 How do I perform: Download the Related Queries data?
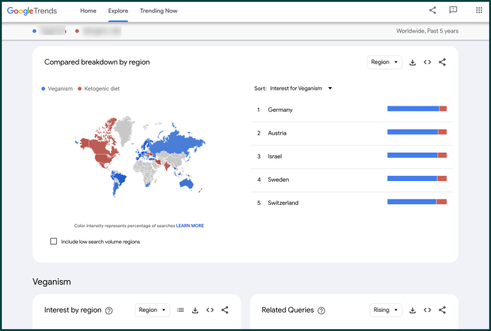[412, 310]
